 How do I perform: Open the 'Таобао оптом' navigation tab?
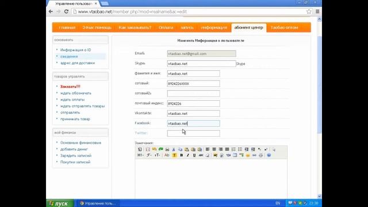pyautogui.click(x=285, y=28)
